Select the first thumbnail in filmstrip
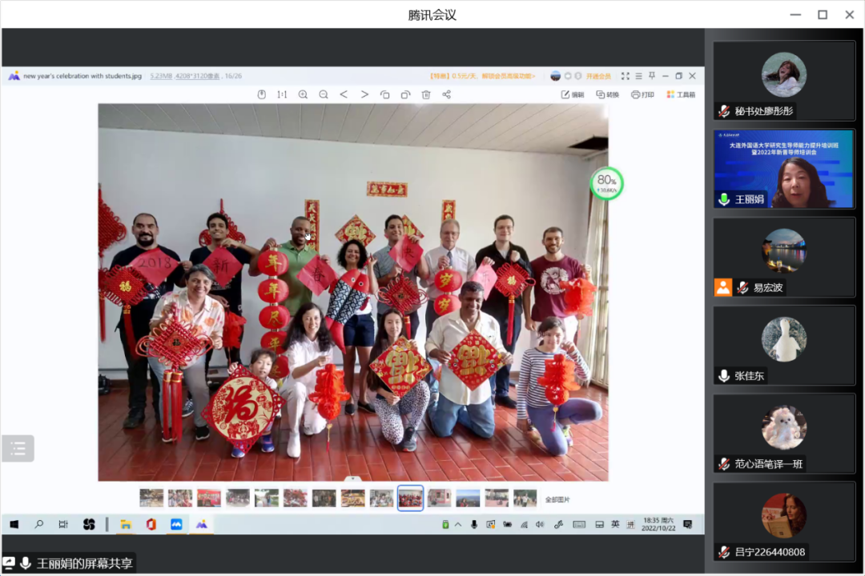This screenshot has width=865, height=576. [x=151, y=498]
